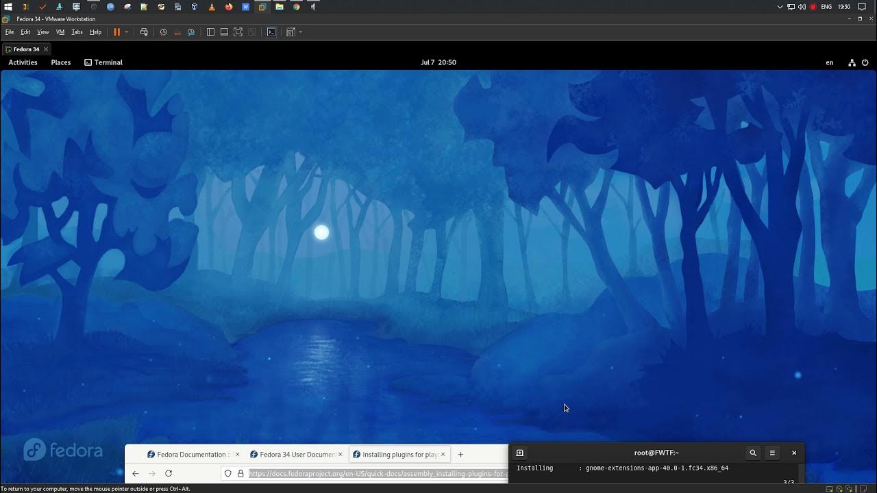Screen dimensions: 877x493
Task: Open VMware console view
Action: pos(271,32)
